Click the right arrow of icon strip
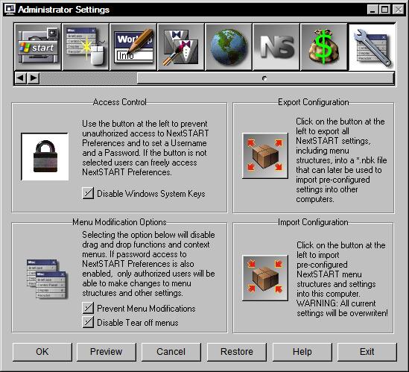This screenshot has height=372, width=409. [x=34, y=78]
